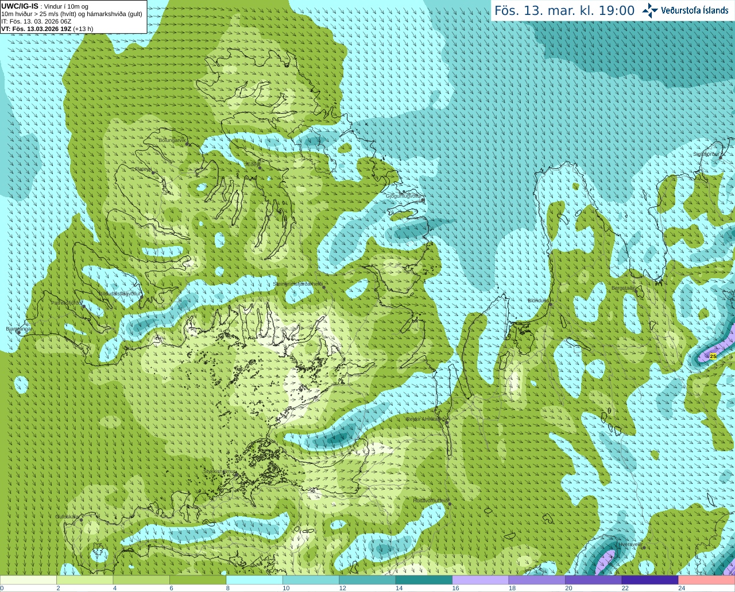Click the Bjargtangar station label
The image size is (735, 592).
point(19,329)
